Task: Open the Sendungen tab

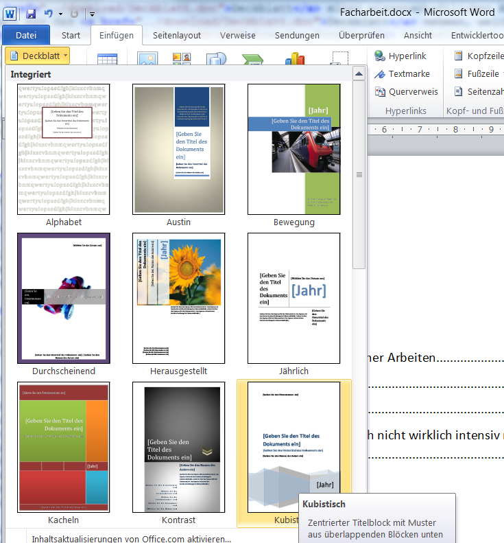Action: click(x=297, y=35)
